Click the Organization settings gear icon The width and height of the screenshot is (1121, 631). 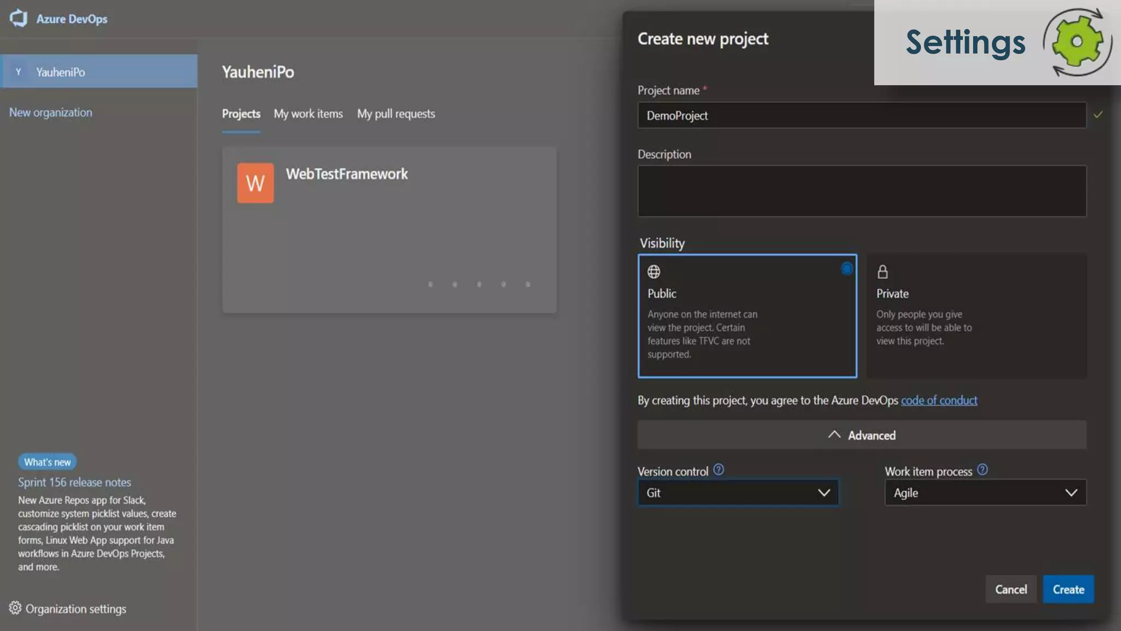click(15, 608)
